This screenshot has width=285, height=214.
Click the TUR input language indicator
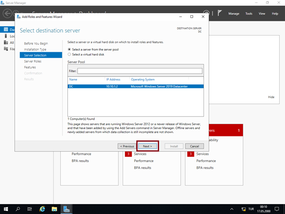tap(251, 209)
